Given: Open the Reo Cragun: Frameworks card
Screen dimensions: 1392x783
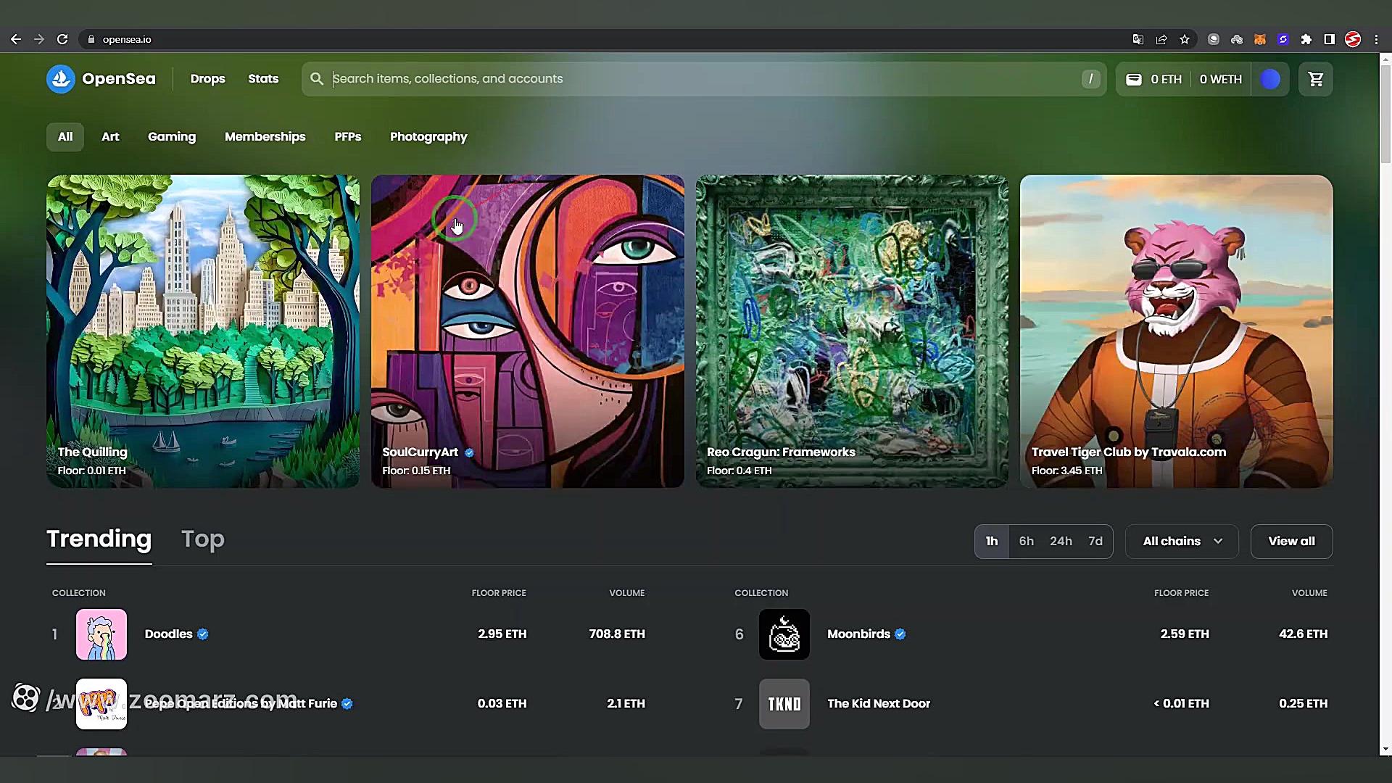Looking at the screenshot, I should [x=852, y=331].
